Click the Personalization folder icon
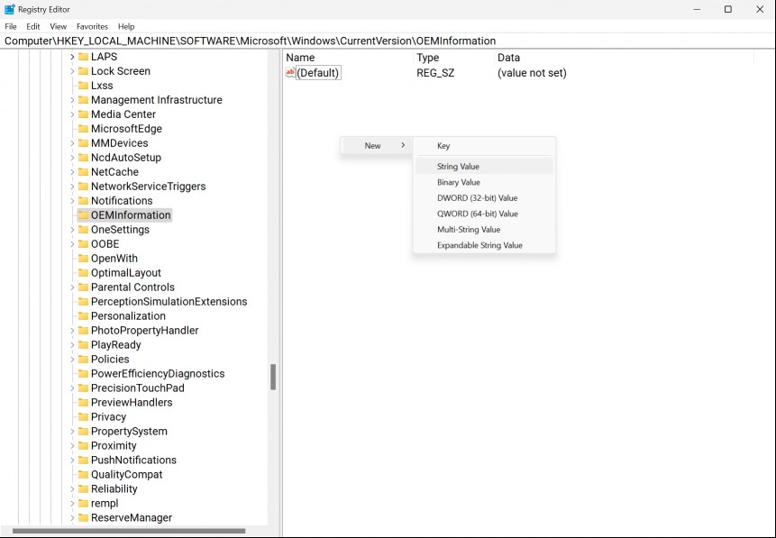 [x=83, y=315]
